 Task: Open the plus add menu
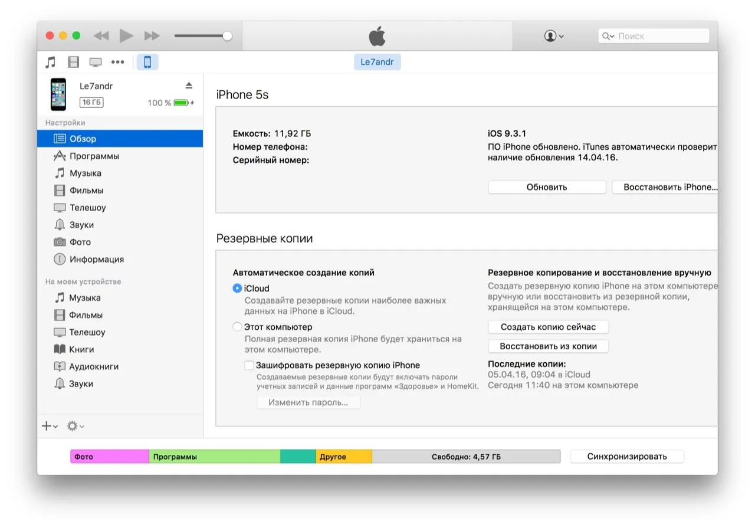point(50,426)
